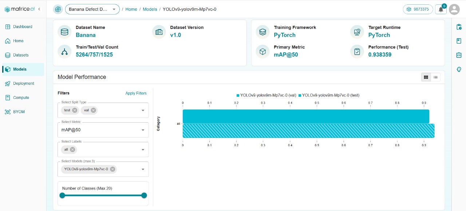Click the Dashboard grid icon in sidebar
466x211 pixels.
(x=8, y=27)
